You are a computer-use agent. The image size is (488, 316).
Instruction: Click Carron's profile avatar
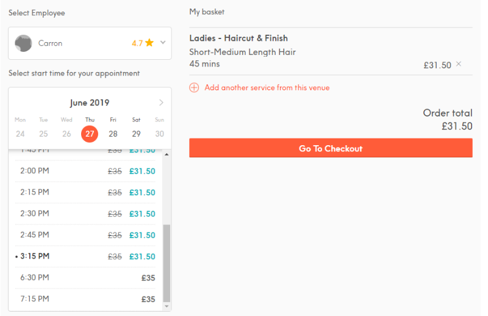[x=23, y=43]
